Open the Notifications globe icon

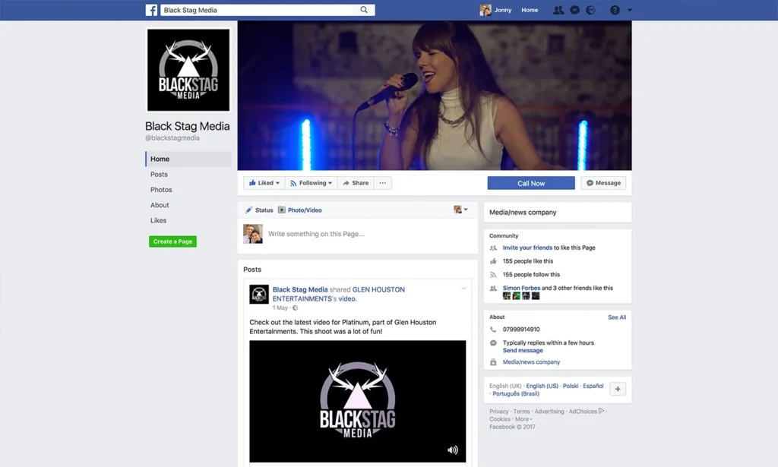pyautogui.click(x=590, y=10)
